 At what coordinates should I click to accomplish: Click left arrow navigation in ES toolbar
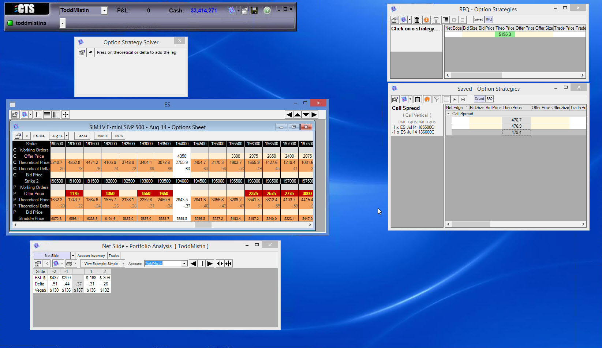coord(289,115)
